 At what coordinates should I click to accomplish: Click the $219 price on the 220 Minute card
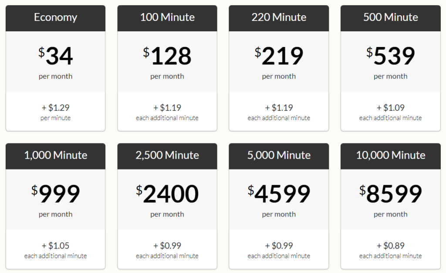[279, 56]
